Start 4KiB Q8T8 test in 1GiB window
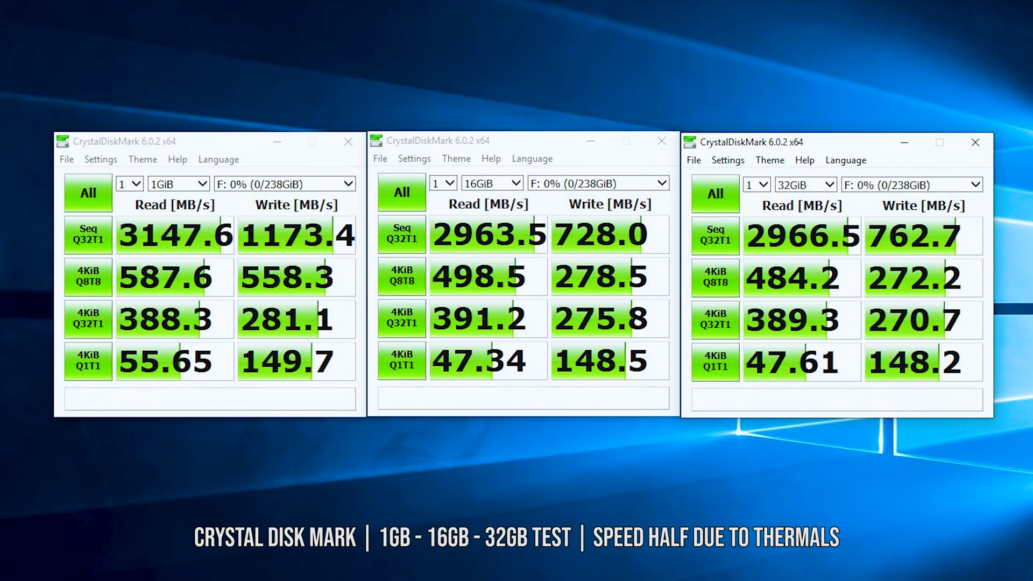Image resolution: width=1033 pixels, height=581 pixels. coord(88,277)
